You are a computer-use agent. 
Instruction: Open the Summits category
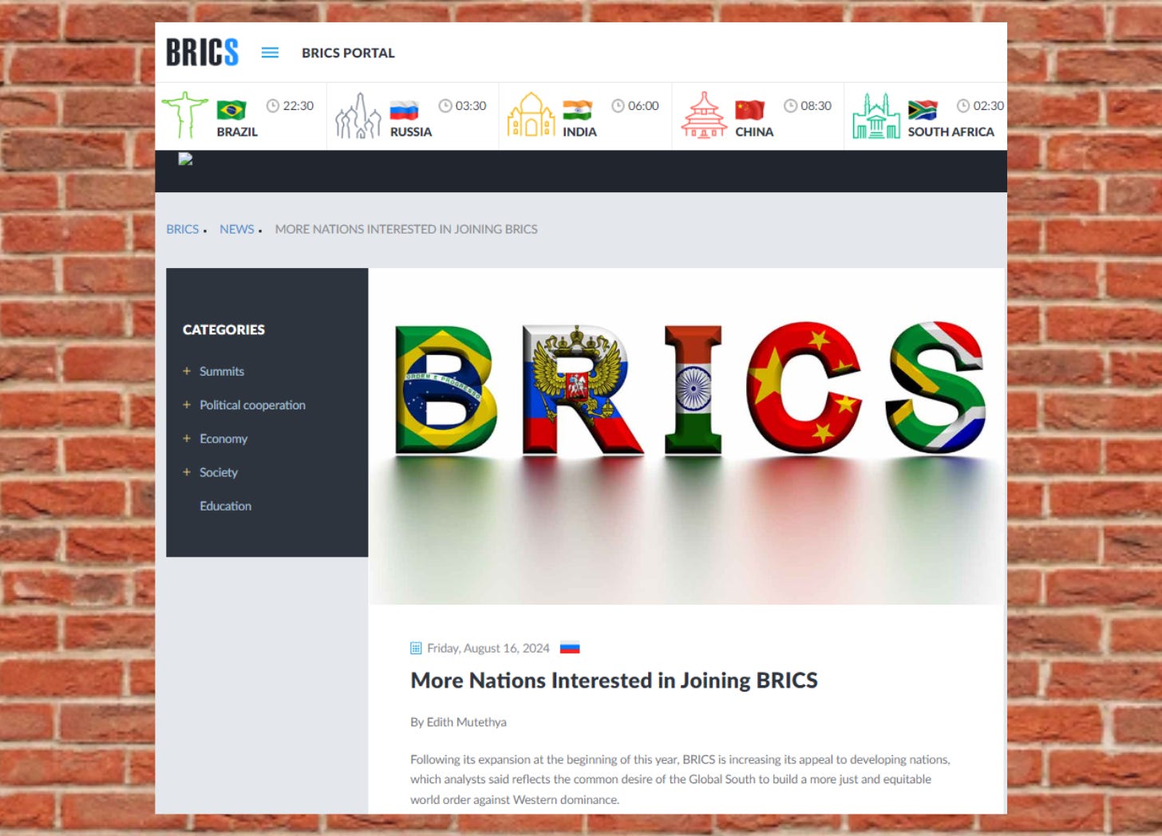222,371
